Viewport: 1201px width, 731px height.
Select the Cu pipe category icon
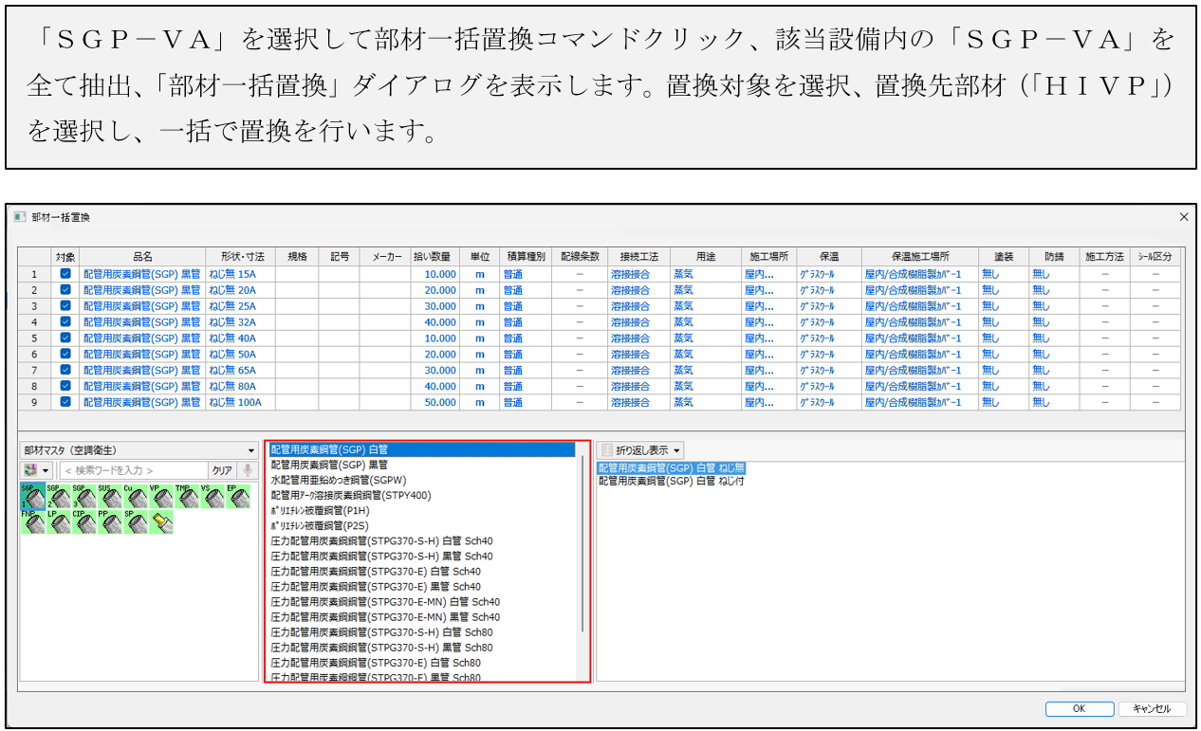pyautogui.click(x=135, y=495)
